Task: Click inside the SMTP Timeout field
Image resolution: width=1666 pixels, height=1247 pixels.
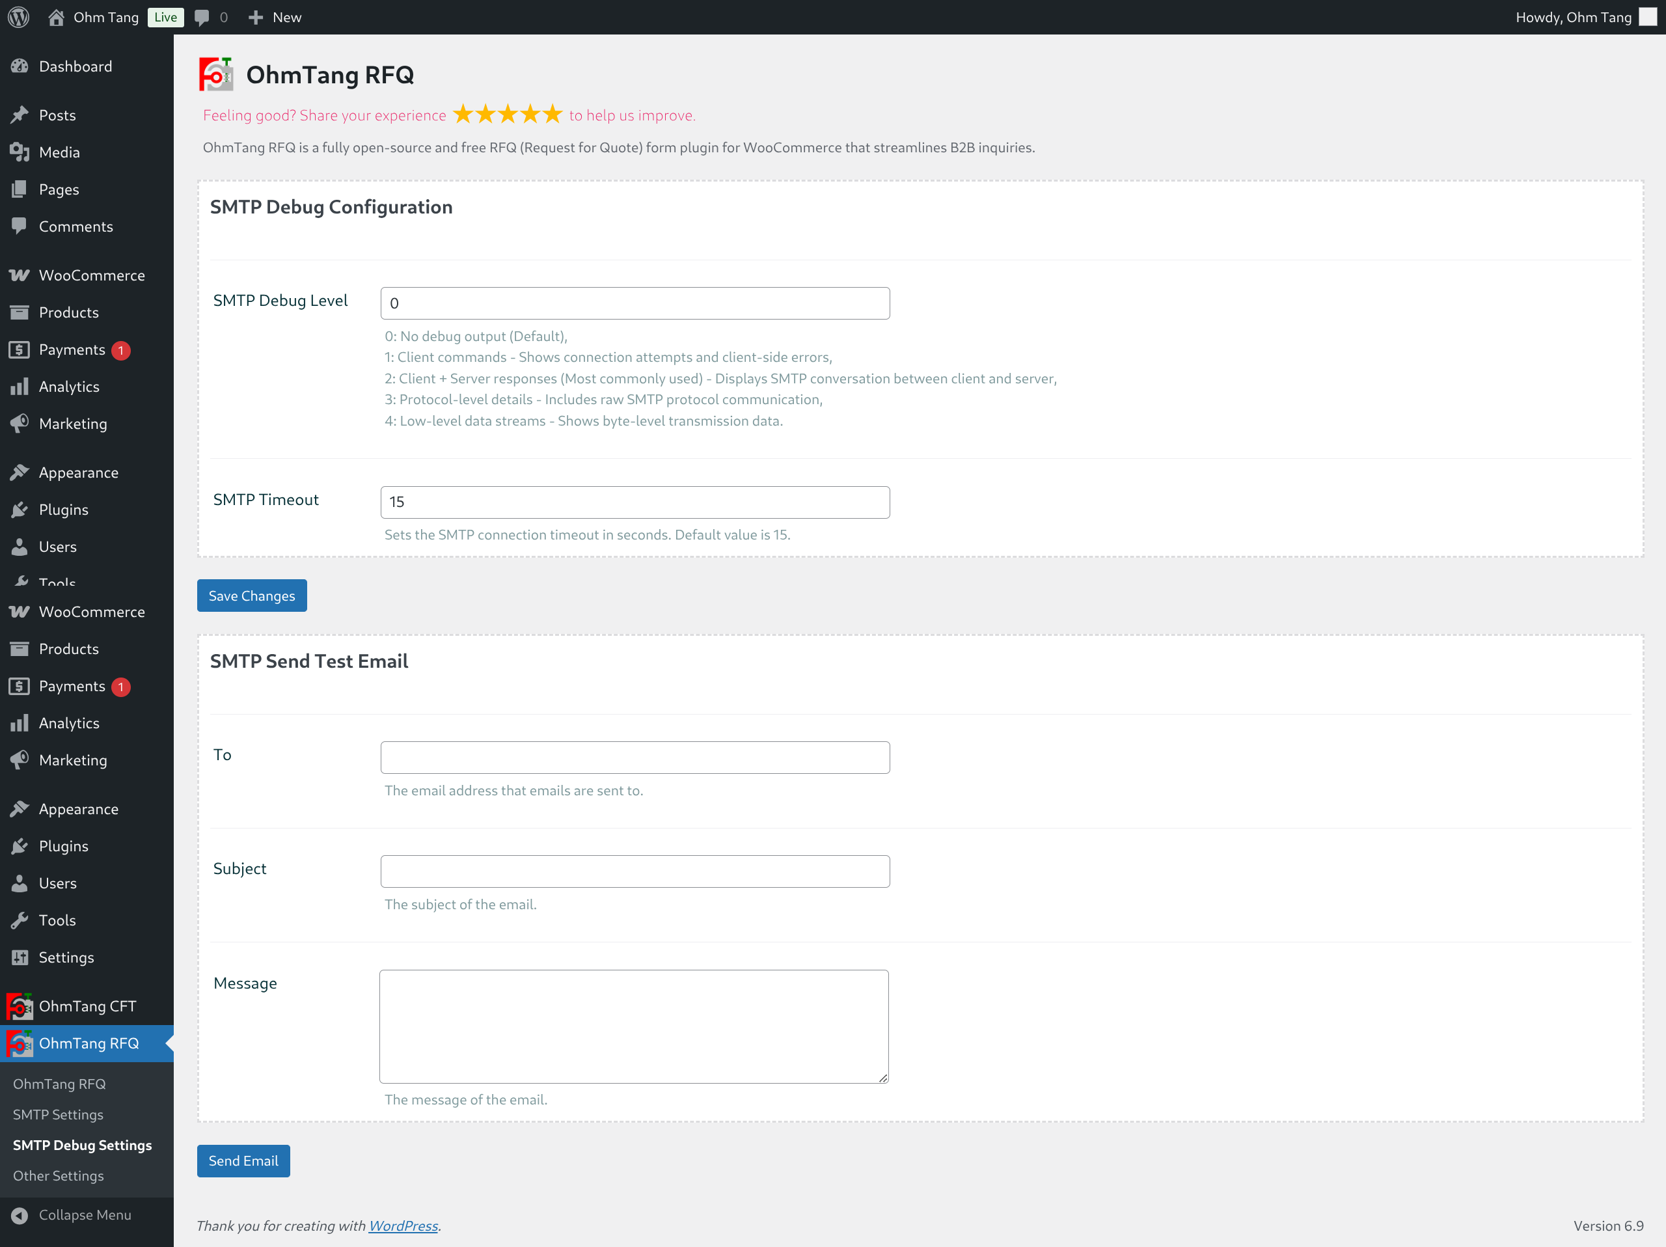Action: pyautogui.click(x=635, y=502)
